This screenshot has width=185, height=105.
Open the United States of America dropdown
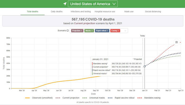click(x=93, y=4)
